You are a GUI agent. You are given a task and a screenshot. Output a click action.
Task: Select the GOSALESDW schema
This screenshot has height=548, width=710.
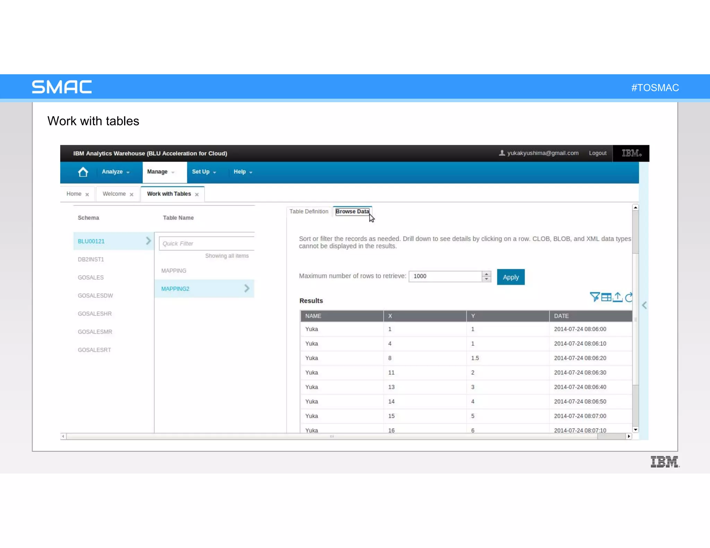pos(95,295)
